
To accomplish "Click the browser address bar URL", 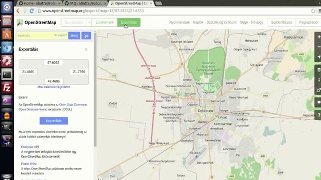I will [93, 10].
